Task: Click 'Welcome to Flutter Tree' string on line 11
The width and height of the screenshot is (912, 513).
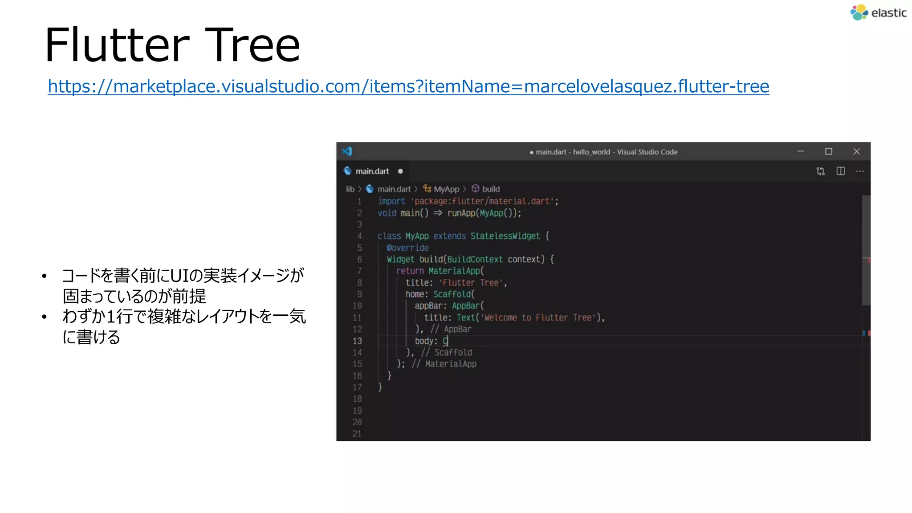Action: pos(537,318)
